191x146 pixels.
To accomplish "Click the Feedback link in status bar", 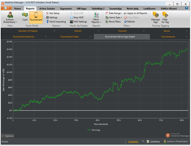I will (x=133, y=142).
